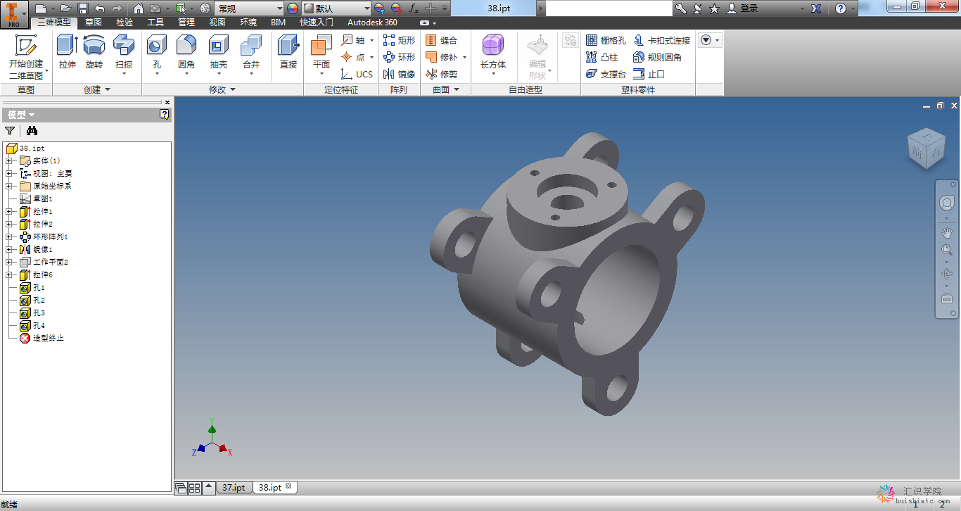Select the Combine (合并) tool

(x=251, y=56)
